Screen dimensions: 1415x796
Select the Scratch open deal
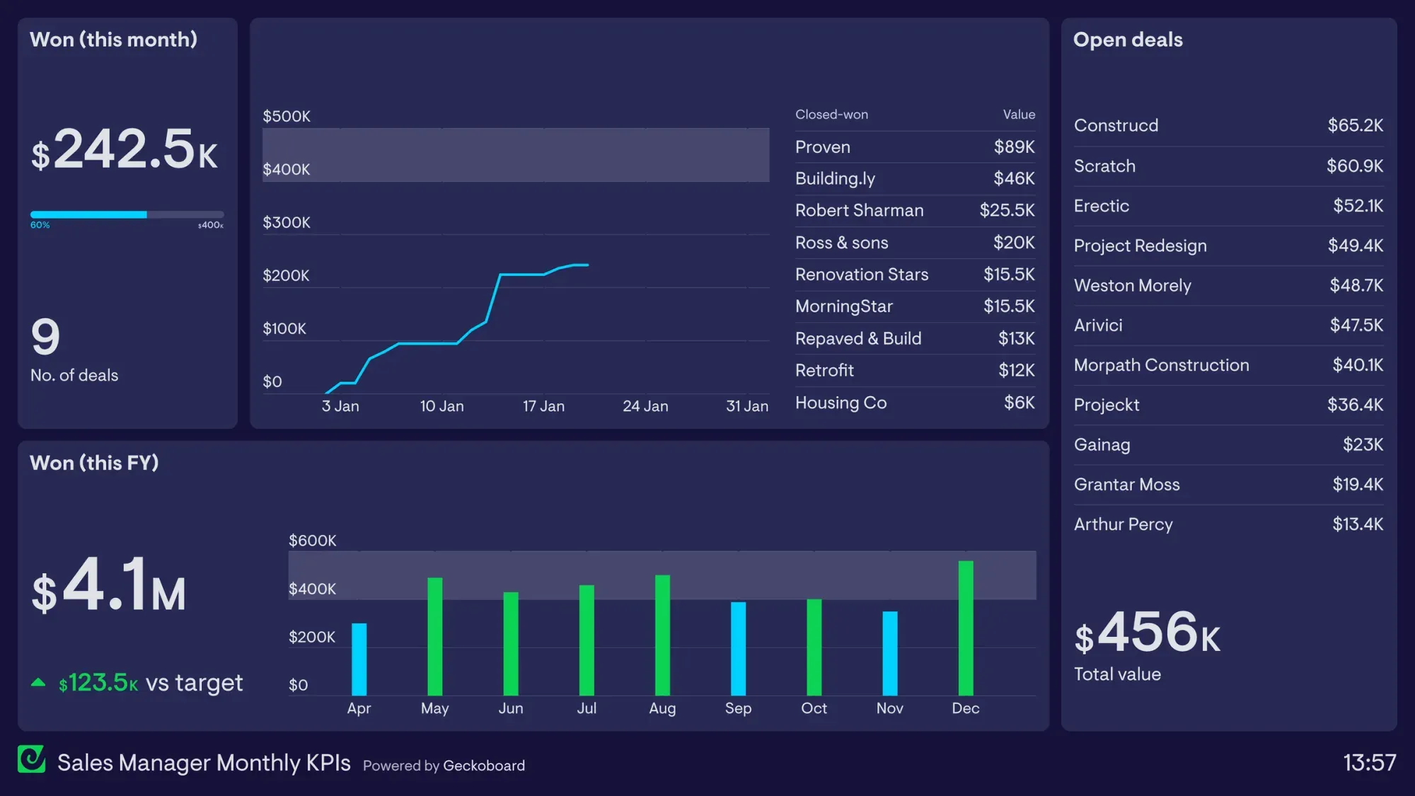click(x=1228, y=166)
